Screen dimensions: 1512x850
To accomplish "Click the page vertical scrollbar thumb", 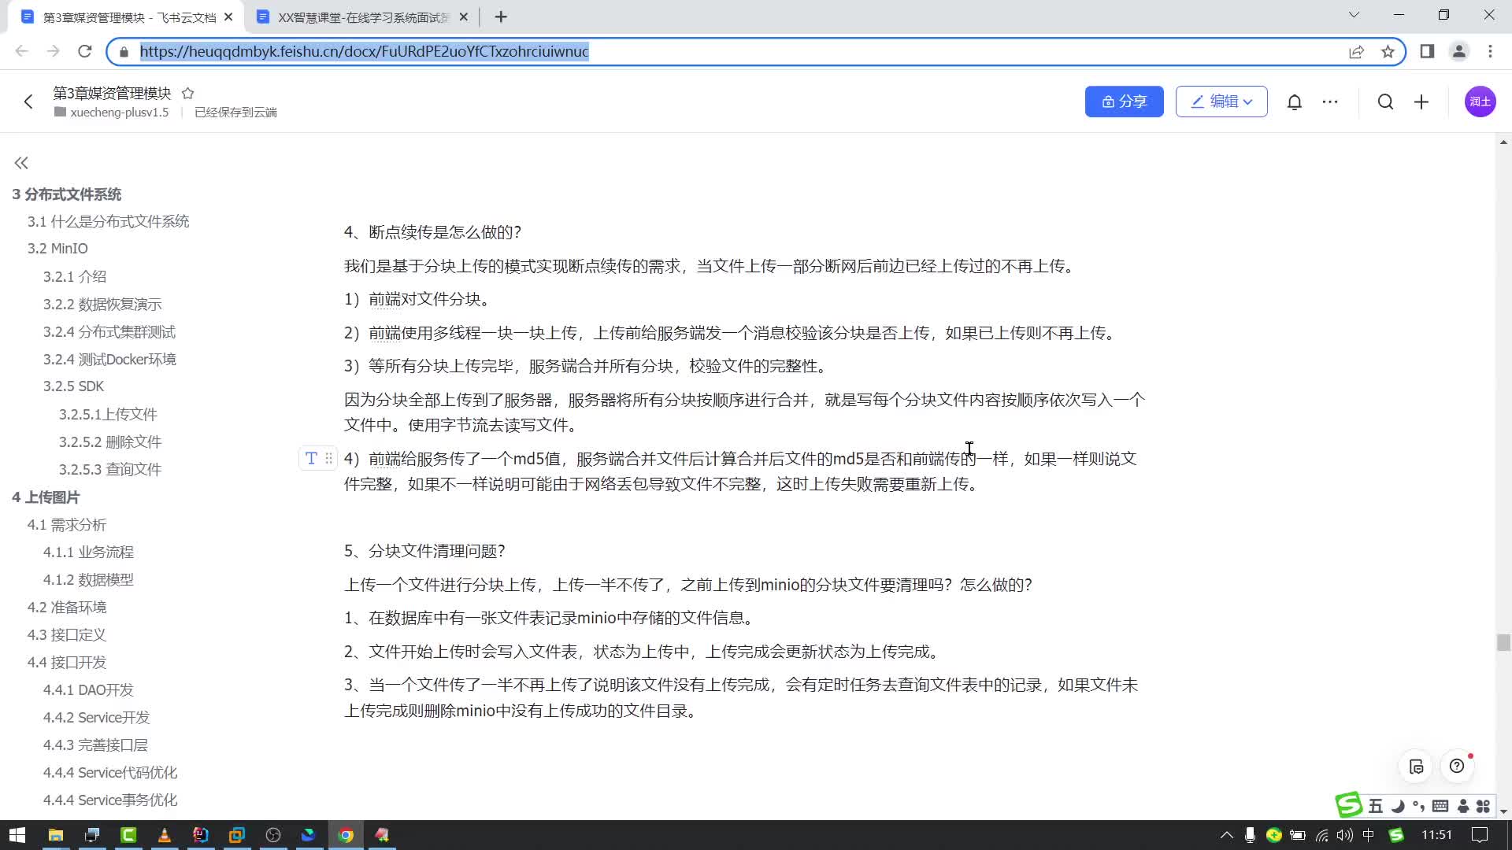I will click(x=1503, y=642).
